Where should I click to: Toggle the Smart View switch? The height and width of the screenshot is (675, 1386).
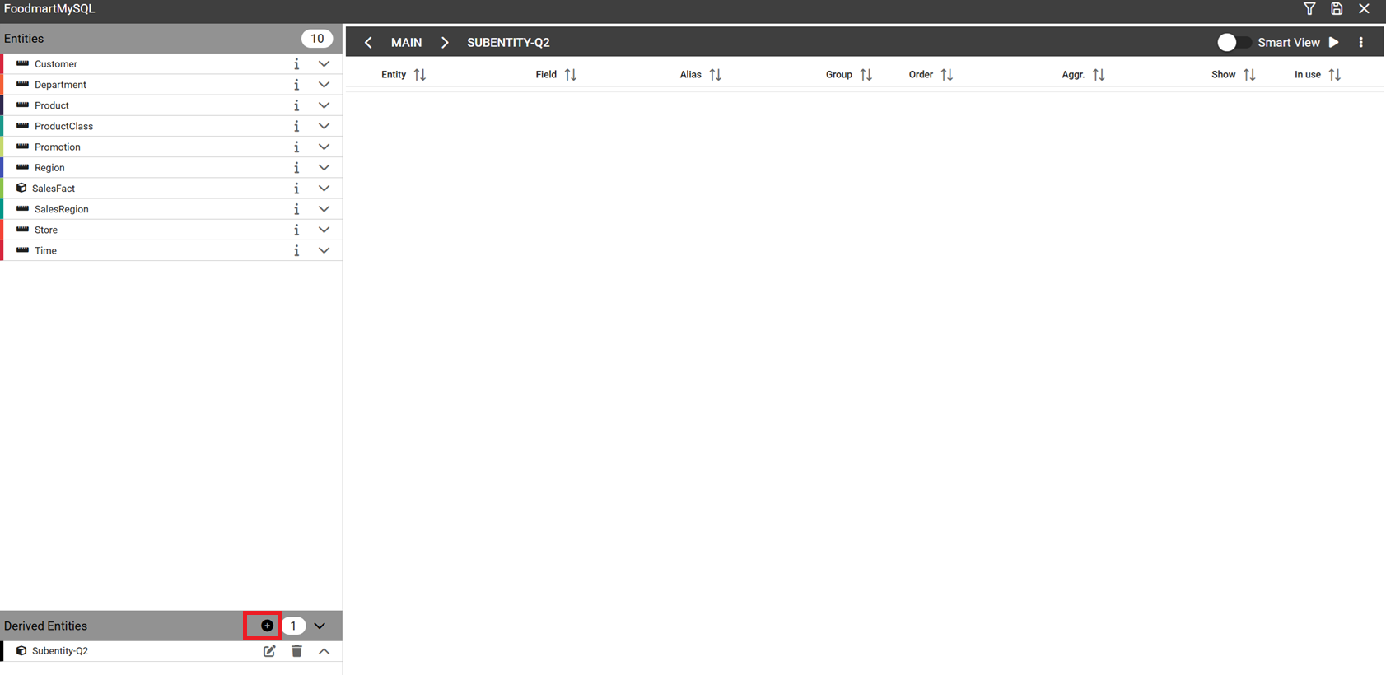pyautogui.click(x=1234, y=43)
